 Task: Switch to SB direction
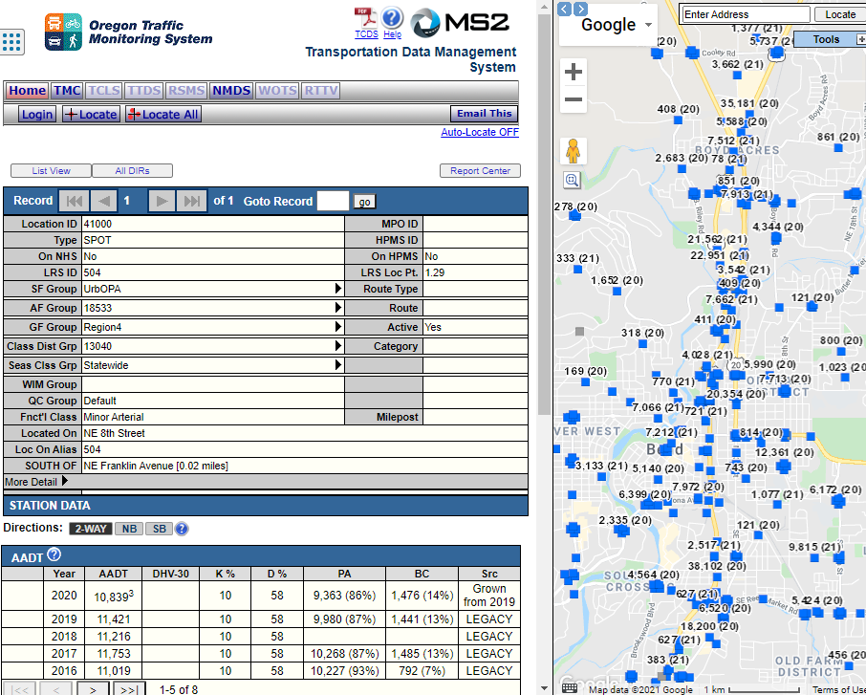tap(159, 527)
